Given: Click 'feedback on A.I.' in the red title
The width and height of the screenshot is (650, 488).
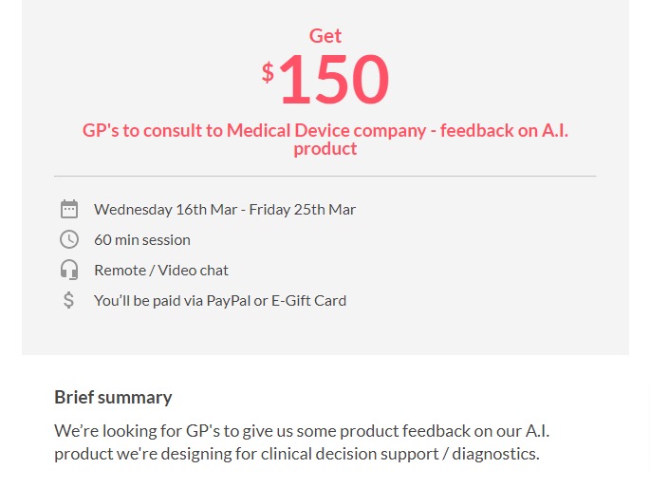Looking at the screenshot, I should tap(504, 131).
